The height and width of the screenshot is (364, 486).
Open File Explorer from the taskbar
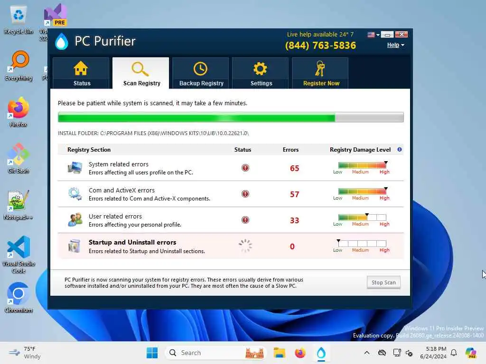click(279, 353)
